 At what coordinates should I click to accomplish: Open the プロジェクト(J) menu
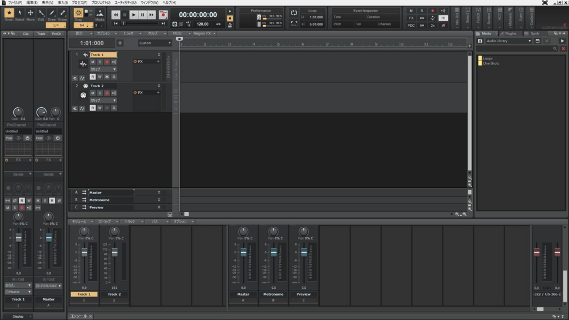101,3
